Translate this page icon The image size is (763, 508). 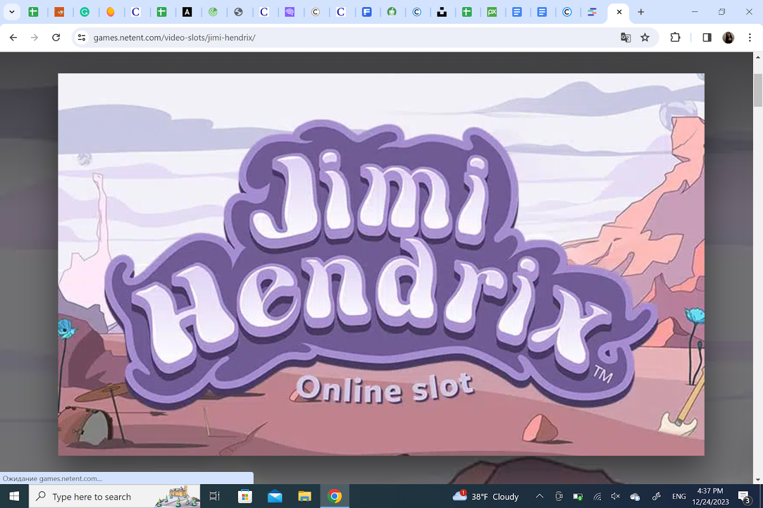626,37
